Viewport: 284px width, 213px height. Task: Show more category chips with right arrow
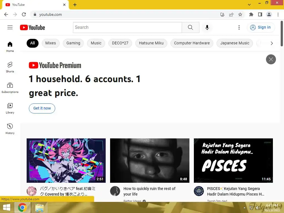272,43
